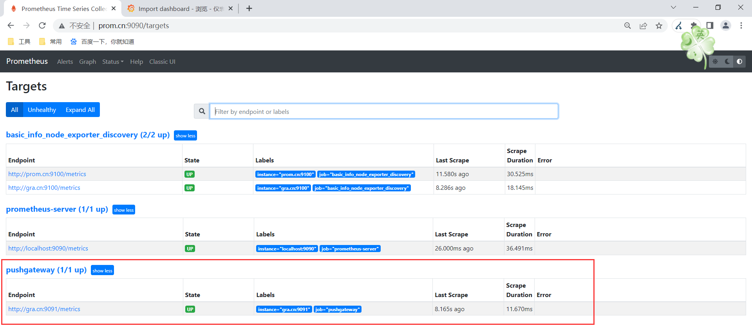The image size is (752, 335).
Task: Click the instance="gra.cn:9091" label badge
Action: click(284, 310)
